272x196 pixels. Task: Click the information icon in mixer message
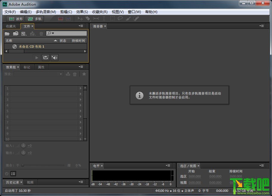[140, 95]
